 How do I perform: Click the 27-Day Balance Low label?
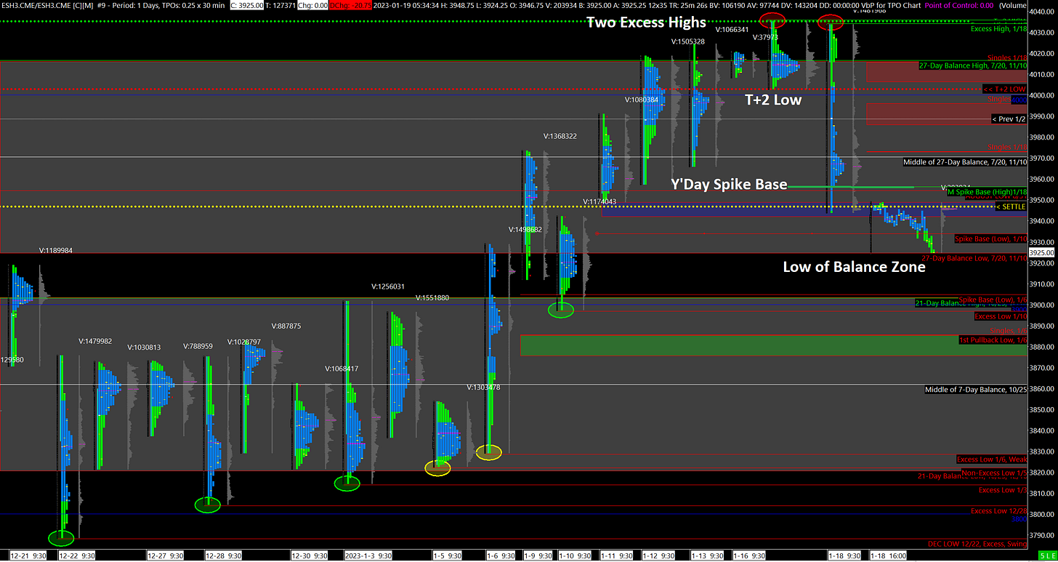(x=974, y=258)
